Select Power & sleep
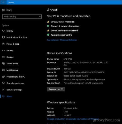 tap(13, 44)
